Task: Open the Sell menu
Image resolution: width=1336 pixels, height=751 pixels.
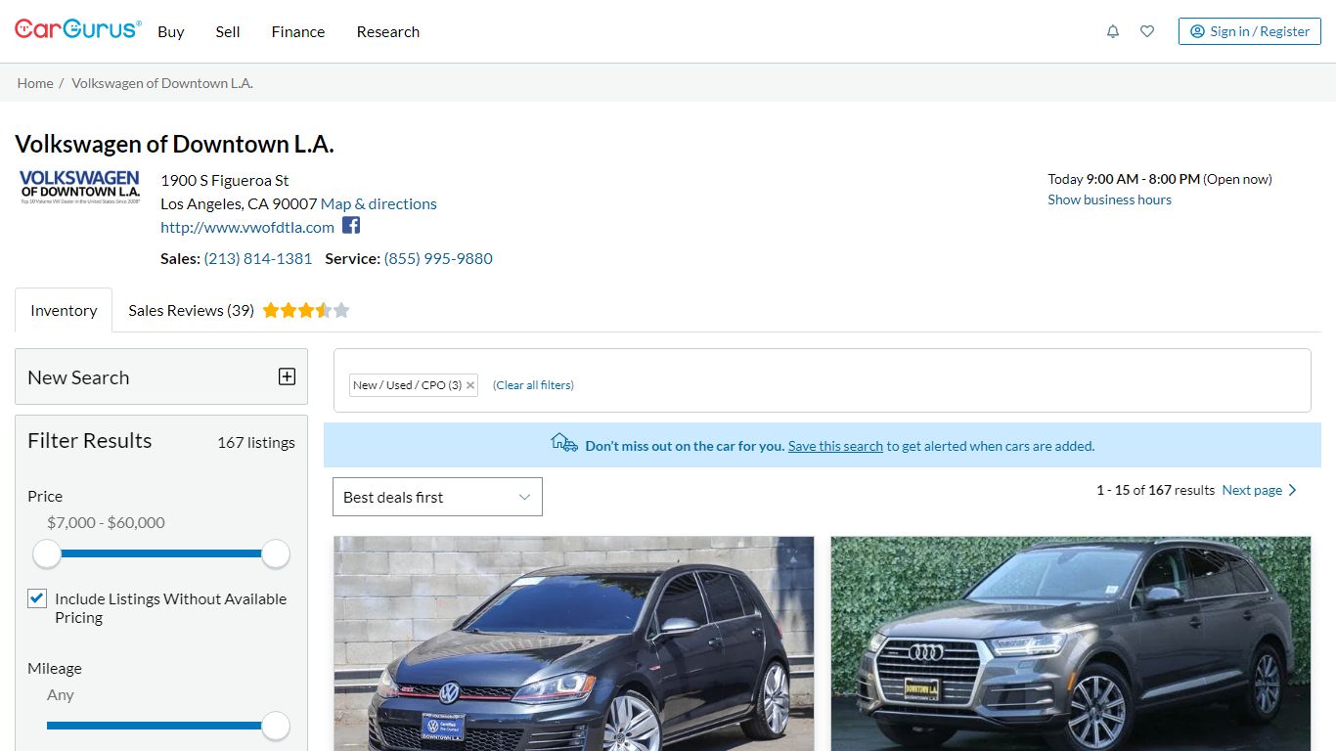Action: coord(228,31)
